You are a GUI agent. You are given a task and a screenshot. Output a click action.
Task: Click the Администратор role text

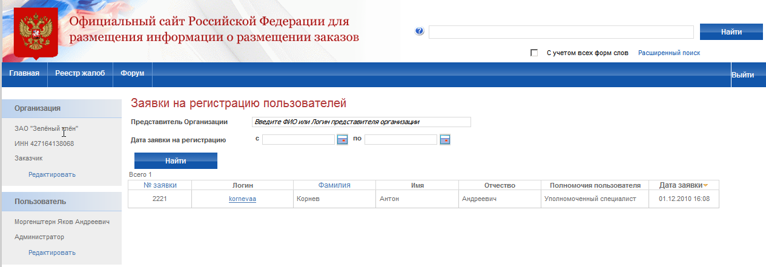(39, 237)
